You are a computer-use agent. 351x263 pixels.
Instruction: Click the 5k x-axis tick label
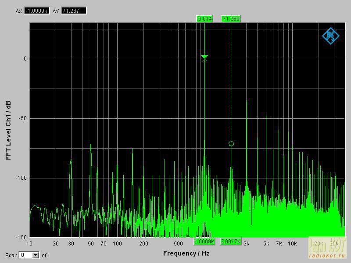coord(266,244)
